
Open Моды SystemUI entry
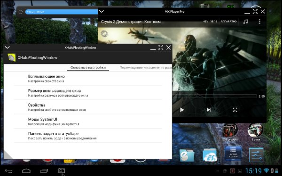[88, 122]
